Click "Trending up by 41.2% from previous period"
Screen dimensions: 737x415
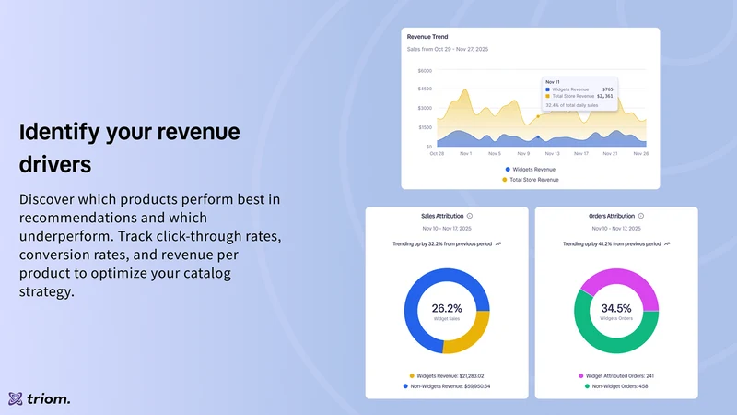click(x=612, y=243)
